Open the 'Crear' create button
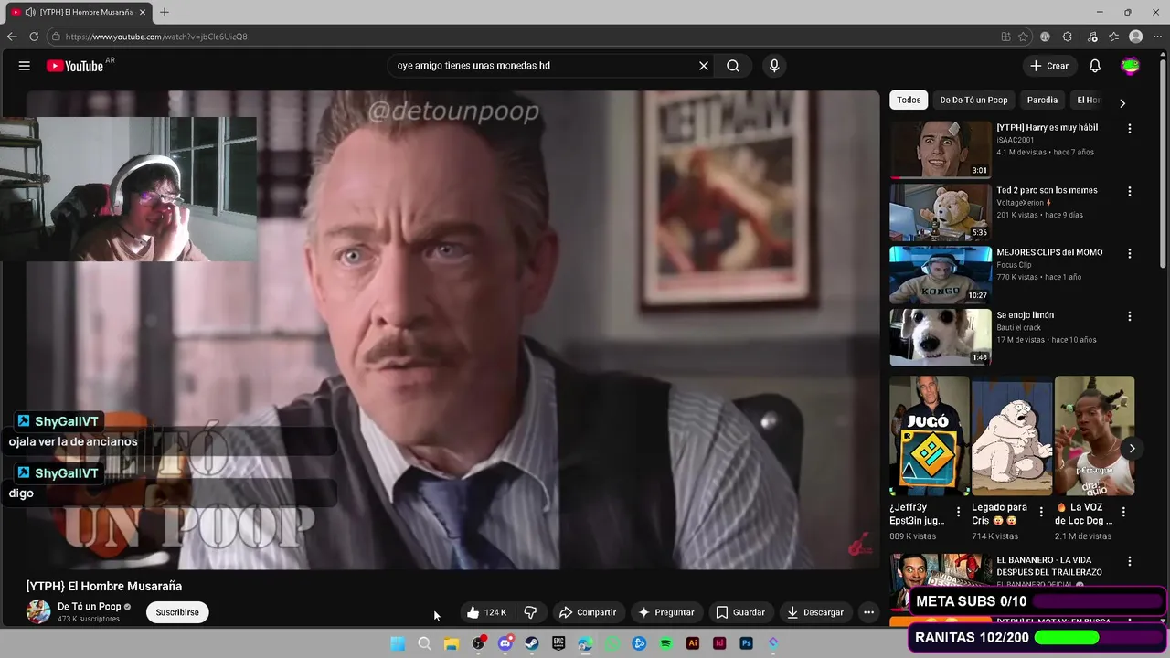The height and width of the screenshot is (658, 1170). [1049, 66]
